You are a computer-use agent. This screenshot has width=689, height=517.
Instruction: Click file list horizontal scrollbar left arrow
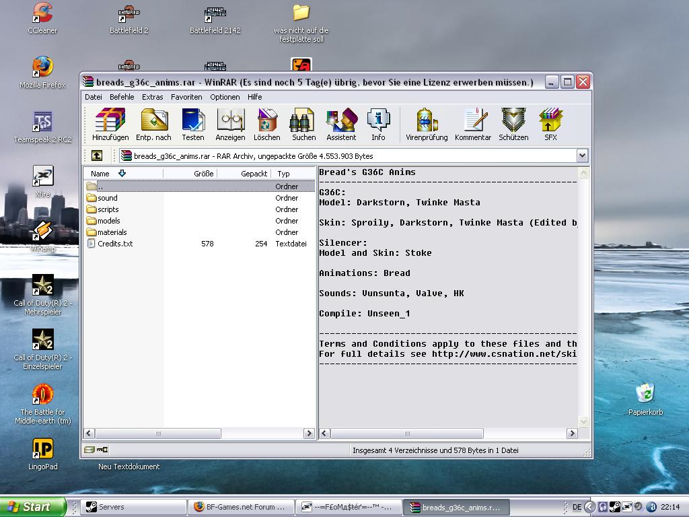click(89, 434)
